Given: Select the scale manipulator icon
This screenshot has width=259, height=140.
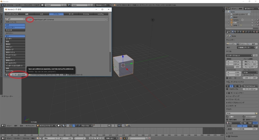Looking at the screenshot, I should pos(79,126).
